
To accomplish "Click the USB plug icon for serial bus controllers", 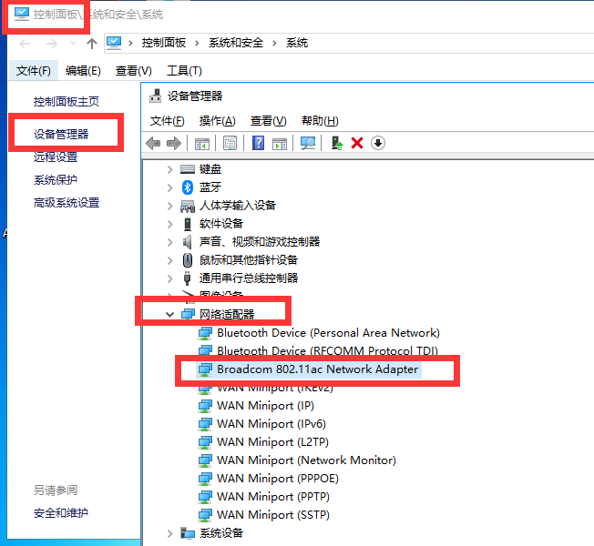I will [187, 278].
